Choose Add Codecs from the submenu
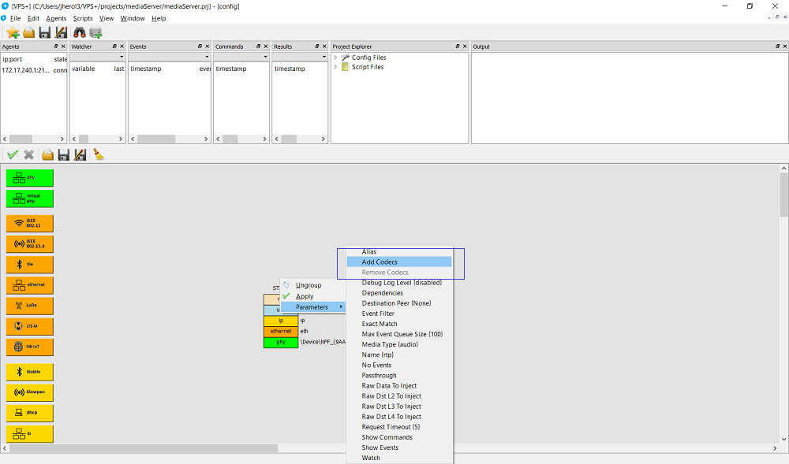The height and width of the screenshot is (464, 789). click(x=380, y=262)
